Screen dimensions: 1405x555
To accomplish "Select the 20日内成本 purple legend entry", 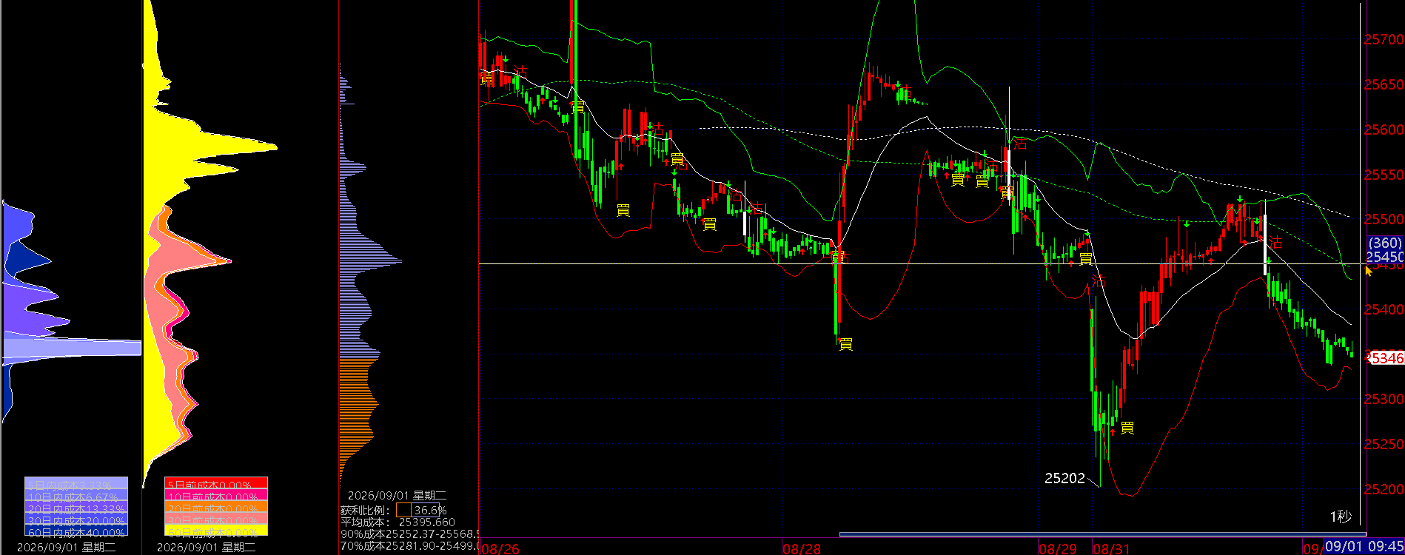I will [76, 508].
